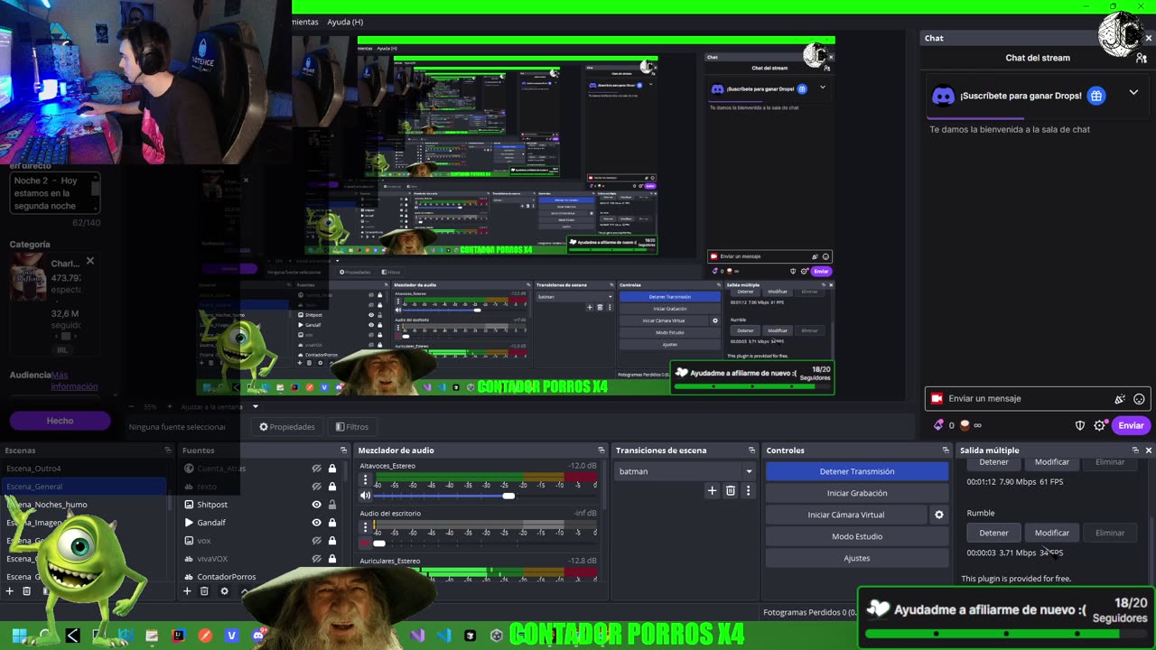Viewport: 1156px width, 650px height.
Task: Show the texto source
Action: [x=317, y=487]
